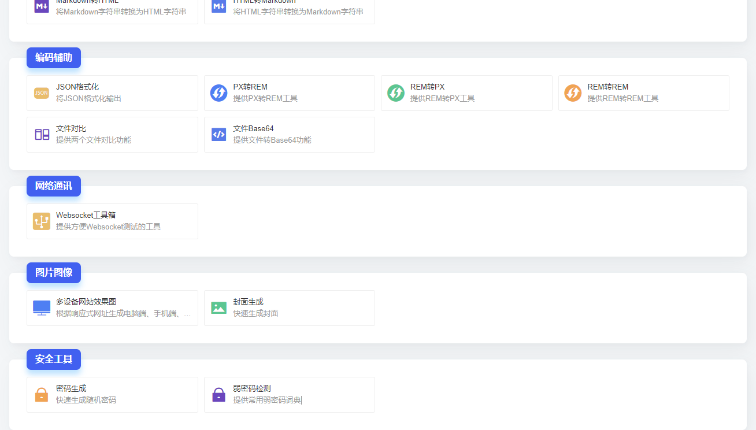This screenshot has height=430, width=756.
Task: Click the 多设备网站效果图 monitor icon
Action: [42, 308]
